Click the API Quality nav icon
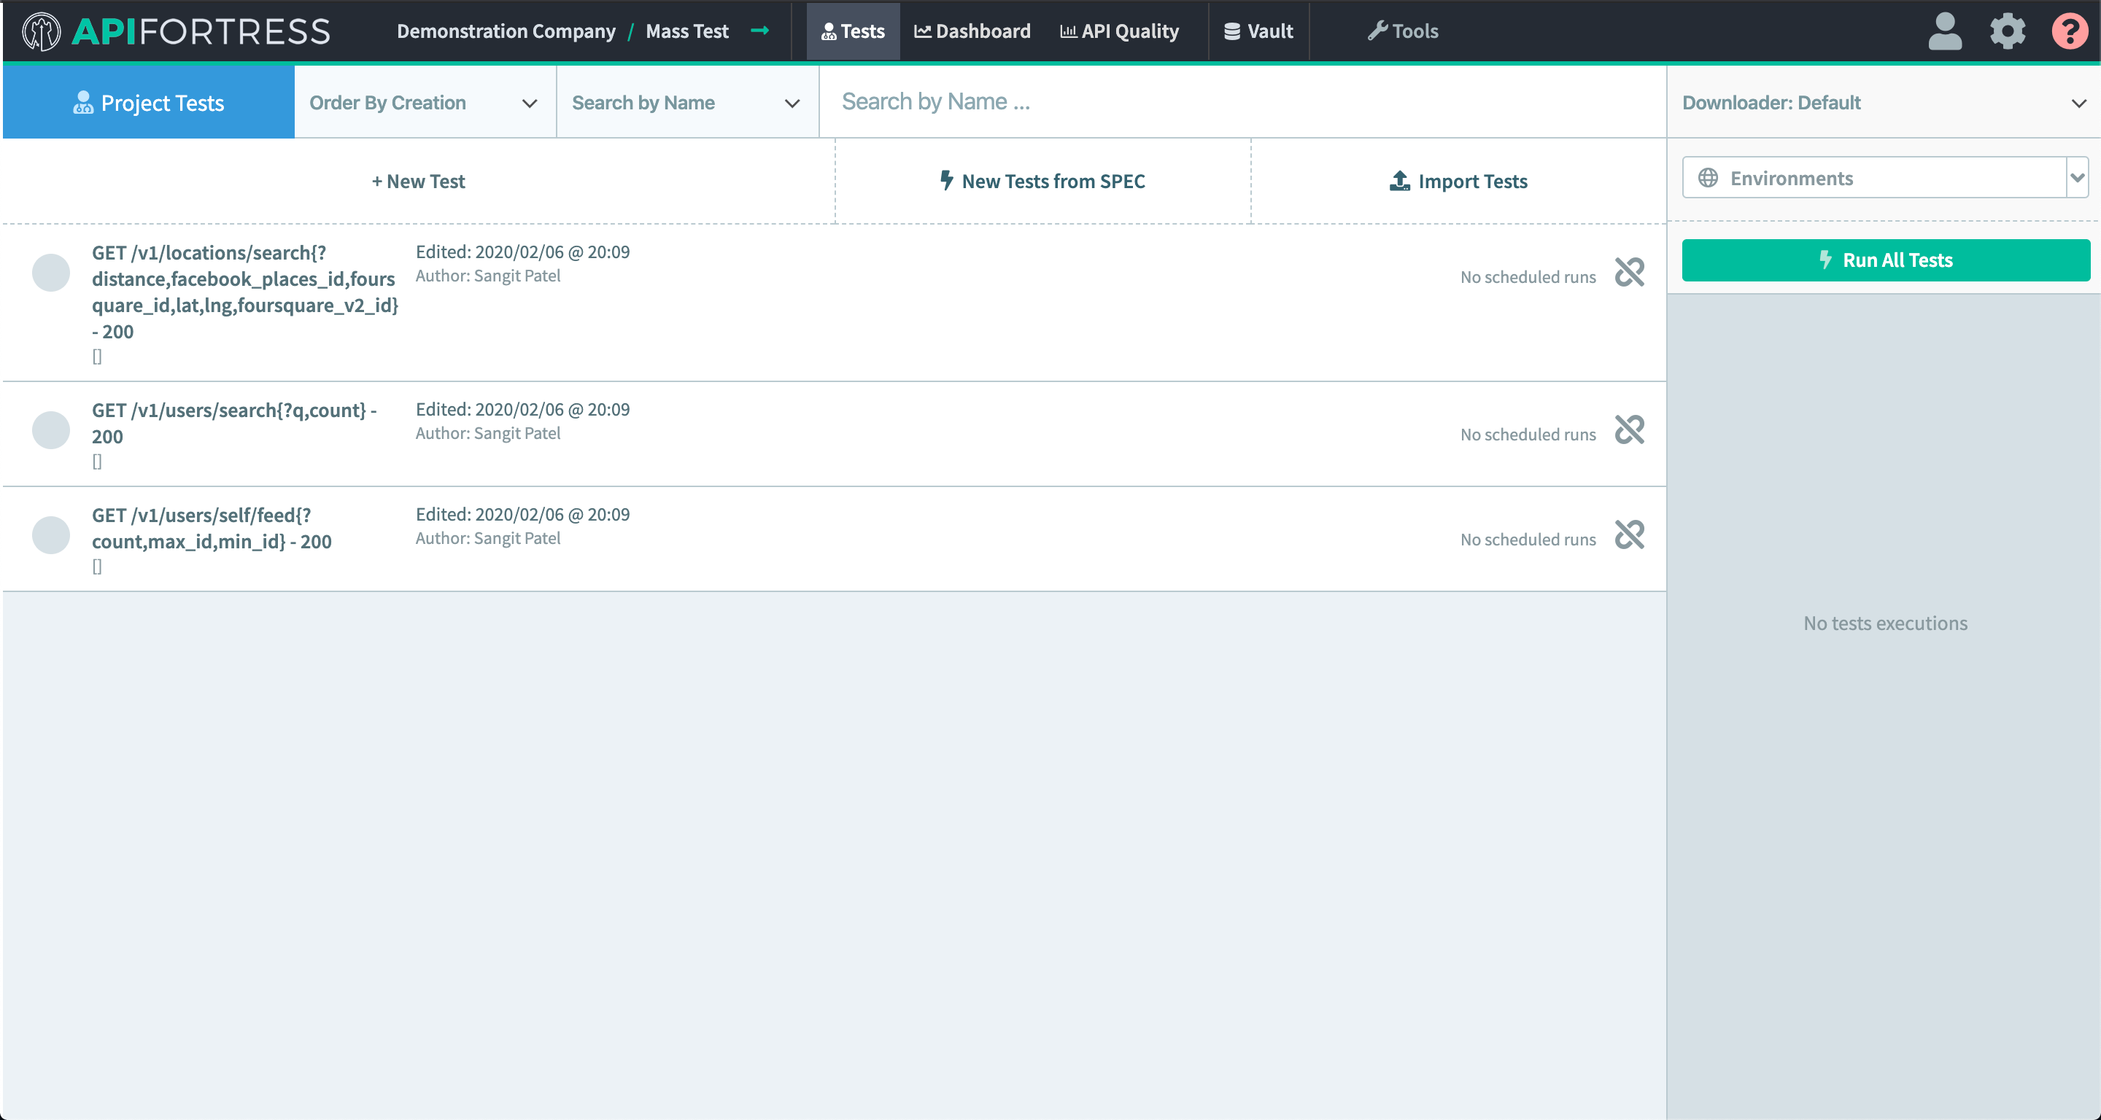This screenshot has width=2101, height=1120. tap(1069, 31)
